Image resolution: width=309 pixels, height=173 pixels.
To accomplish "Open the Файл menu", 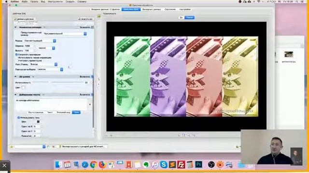I will (25, 1).
